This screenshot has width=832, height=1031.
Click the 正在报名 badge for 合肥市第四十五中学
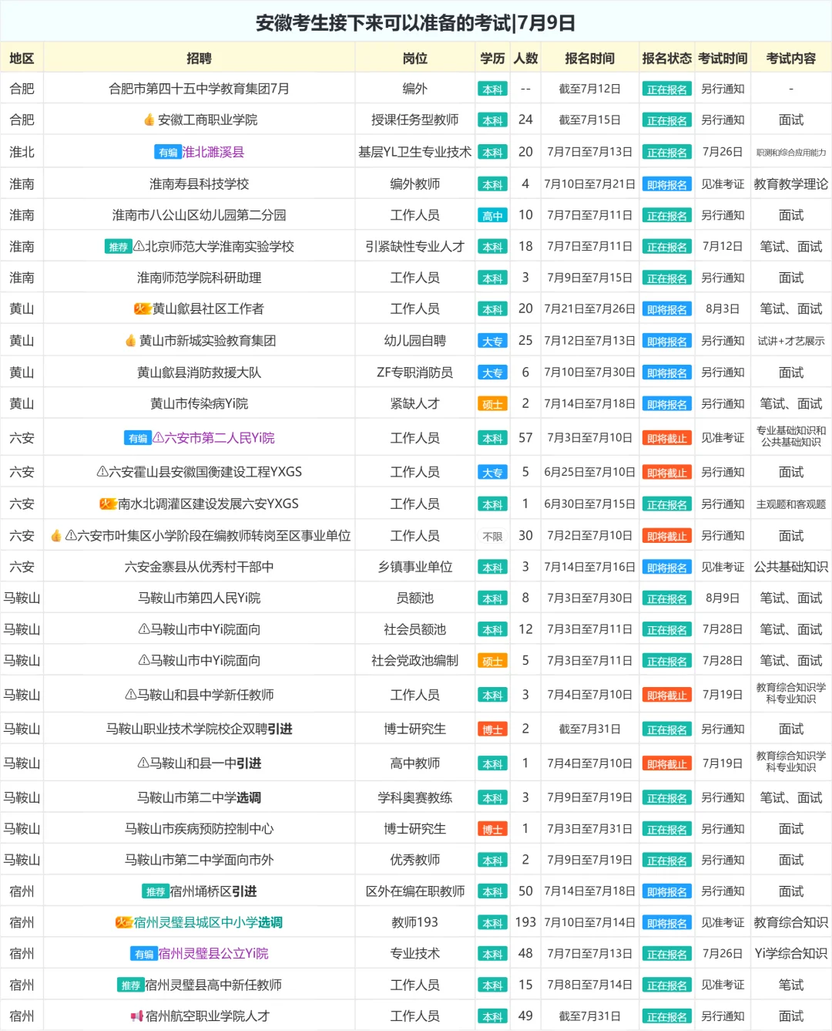[666, 89]
